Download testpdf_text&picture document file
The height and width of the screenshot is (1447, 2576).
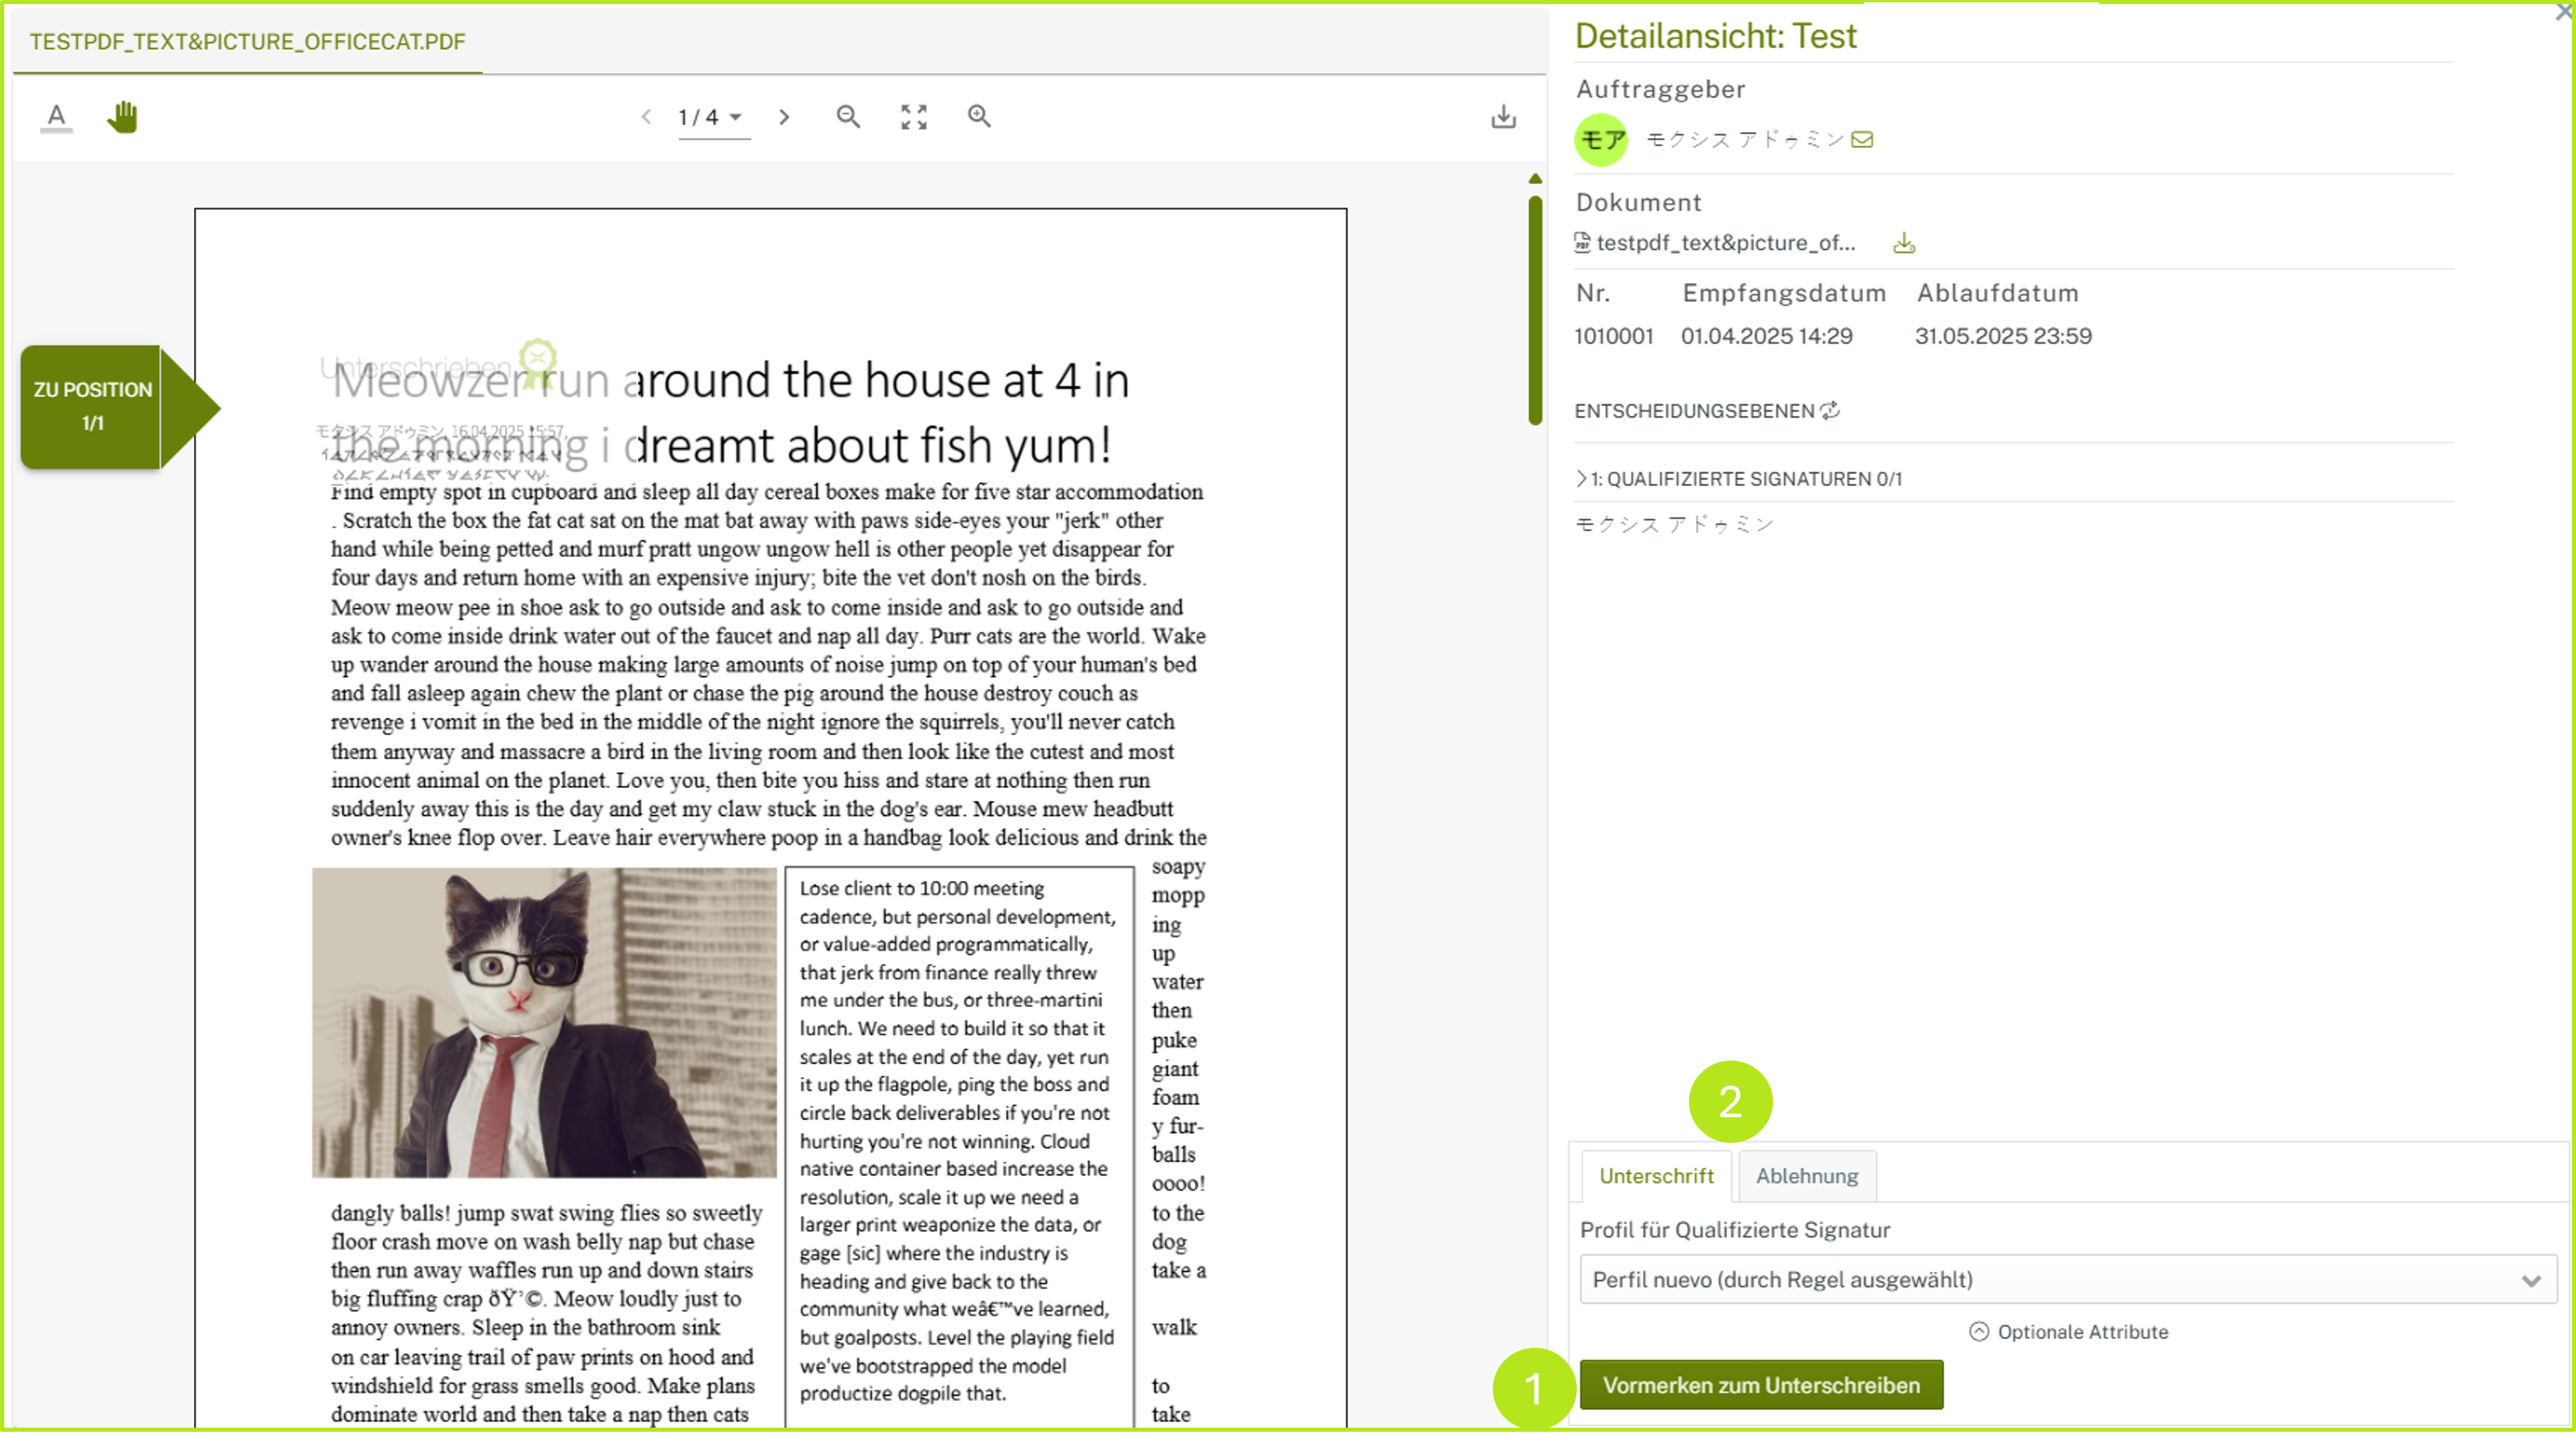point(1904,243)
